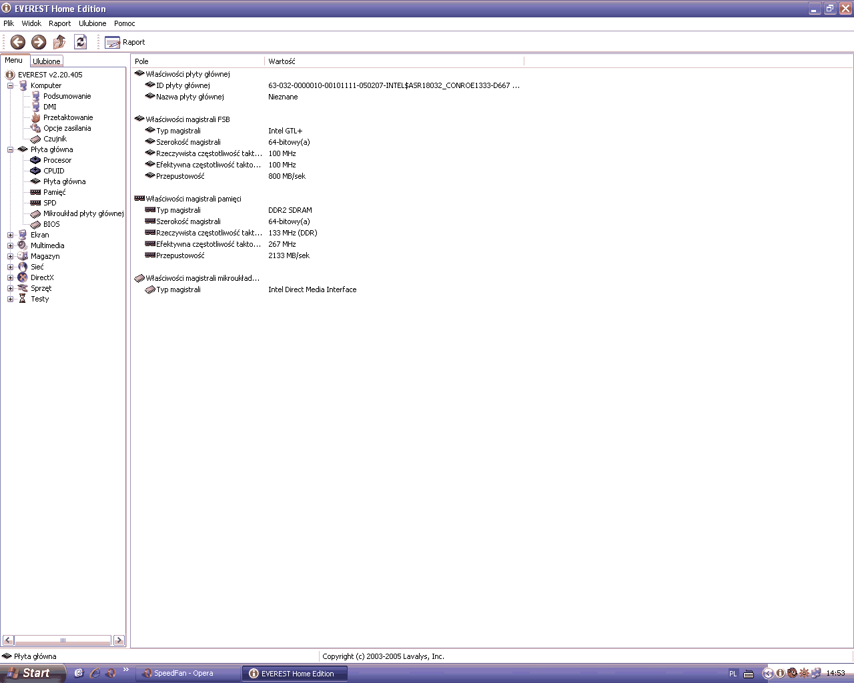Switch to the Ulubione tab

(x=47, y=61)
